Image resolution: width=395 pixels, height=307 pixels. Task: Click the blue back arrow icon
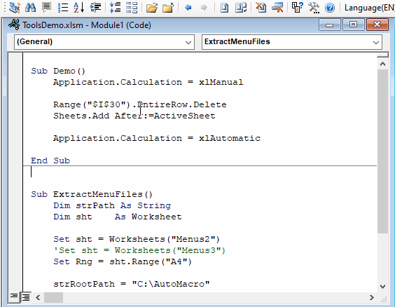pyautogui.click(x=188, y=8)
